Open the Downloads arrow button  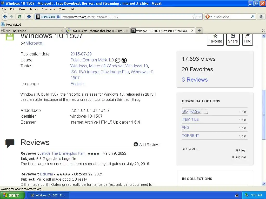point(261,17)
